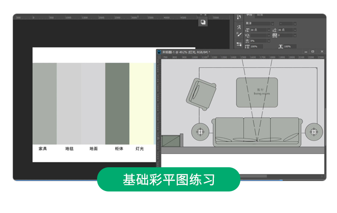Click the floating collapsed panel cube icon
Viewport: 337px width, 213px height.
(x=203, y=22)
